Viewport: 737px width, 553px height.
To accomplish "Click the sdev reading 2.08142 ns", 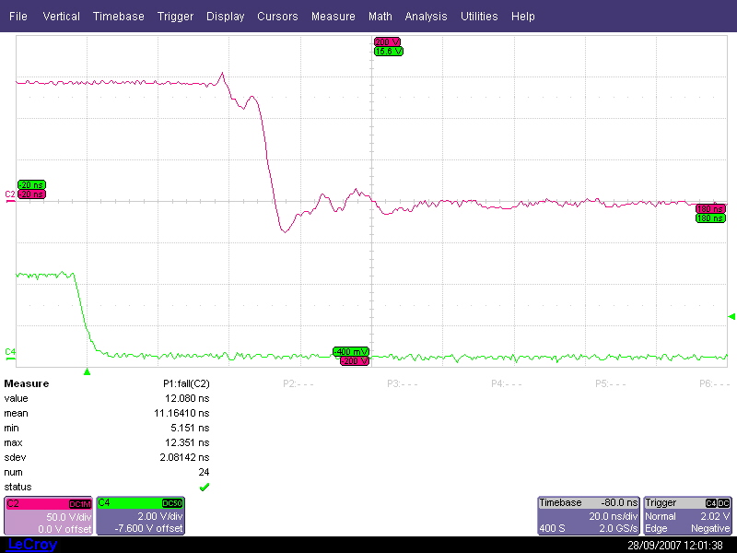I will point(184,457).
